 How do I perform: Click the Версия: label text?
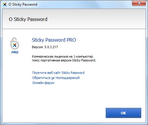pyautogui.click(x=38, y=47)
